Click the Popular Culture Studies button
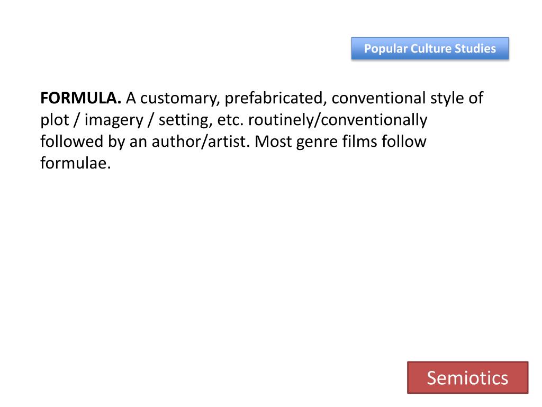 [x=430, y=48]
